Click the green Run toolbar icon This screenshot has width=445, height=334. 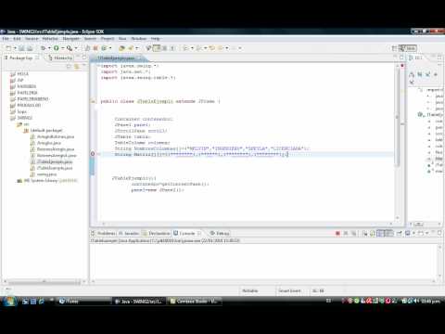(57, 48)
